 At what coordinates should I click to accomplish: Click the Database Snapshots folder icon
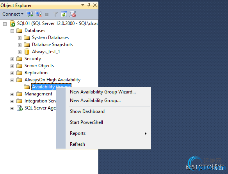(27, 45)
